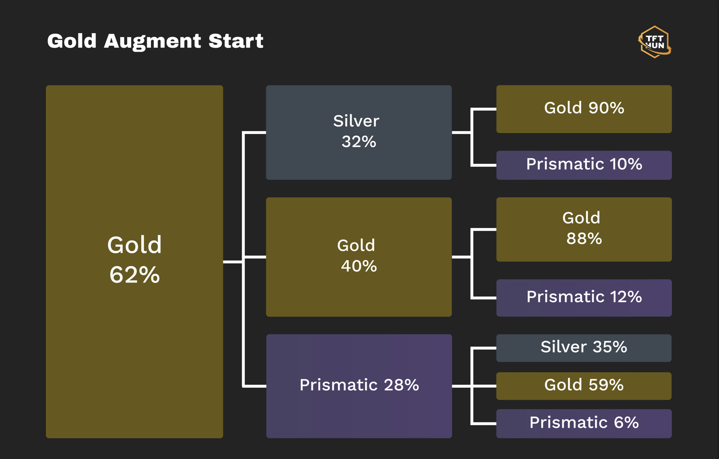The width and height of the screenshot is (719, 459).
Task: Click the 62% text in large box
Action: click(x=135, y=275)
